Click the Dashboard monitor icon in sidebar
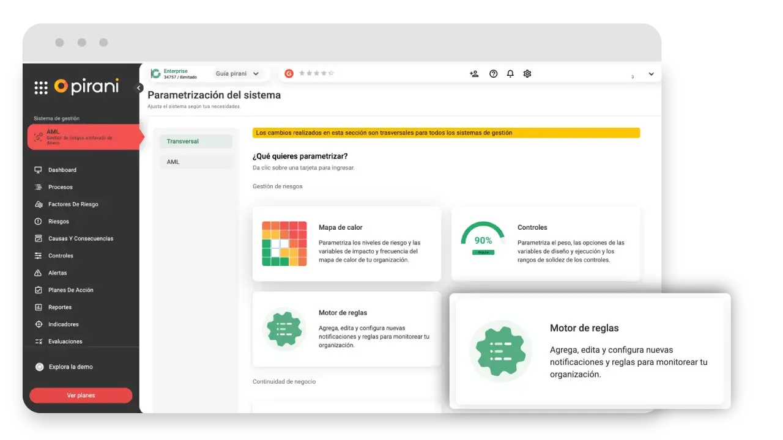783x440 pixels. coord(39,170)
